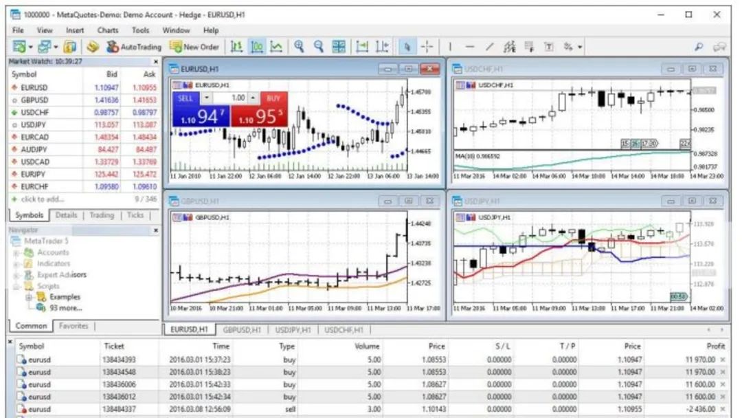The height and width of the screenshot is (418, 742).
Task: Switch chart to candlestick mode
Action: pos(256,47)
